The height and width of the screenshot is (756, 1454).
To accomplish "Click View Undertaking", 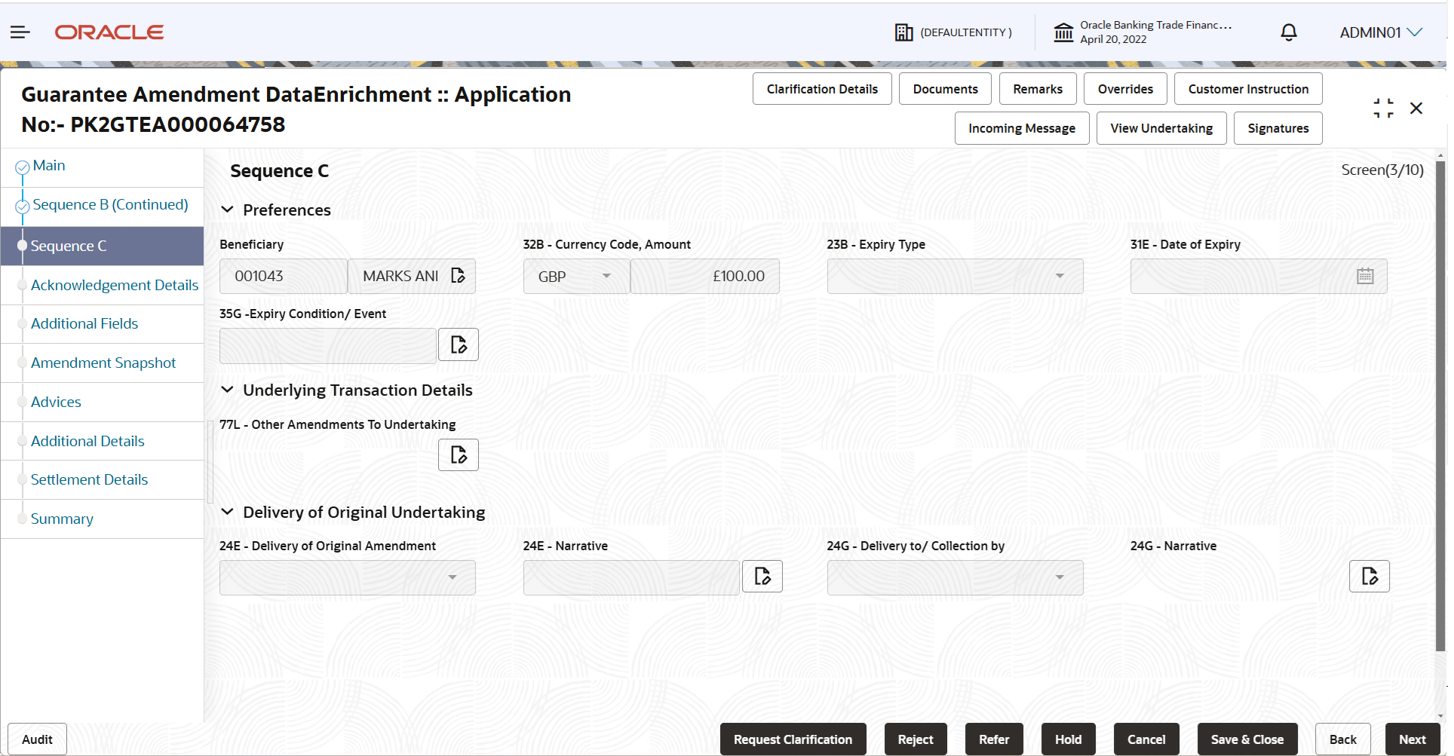I will tap(1161, 128).
